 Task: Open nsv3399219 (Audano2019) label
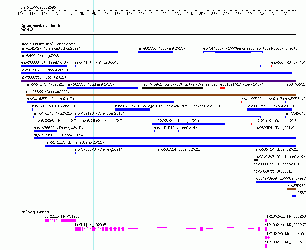coord(277,164)
